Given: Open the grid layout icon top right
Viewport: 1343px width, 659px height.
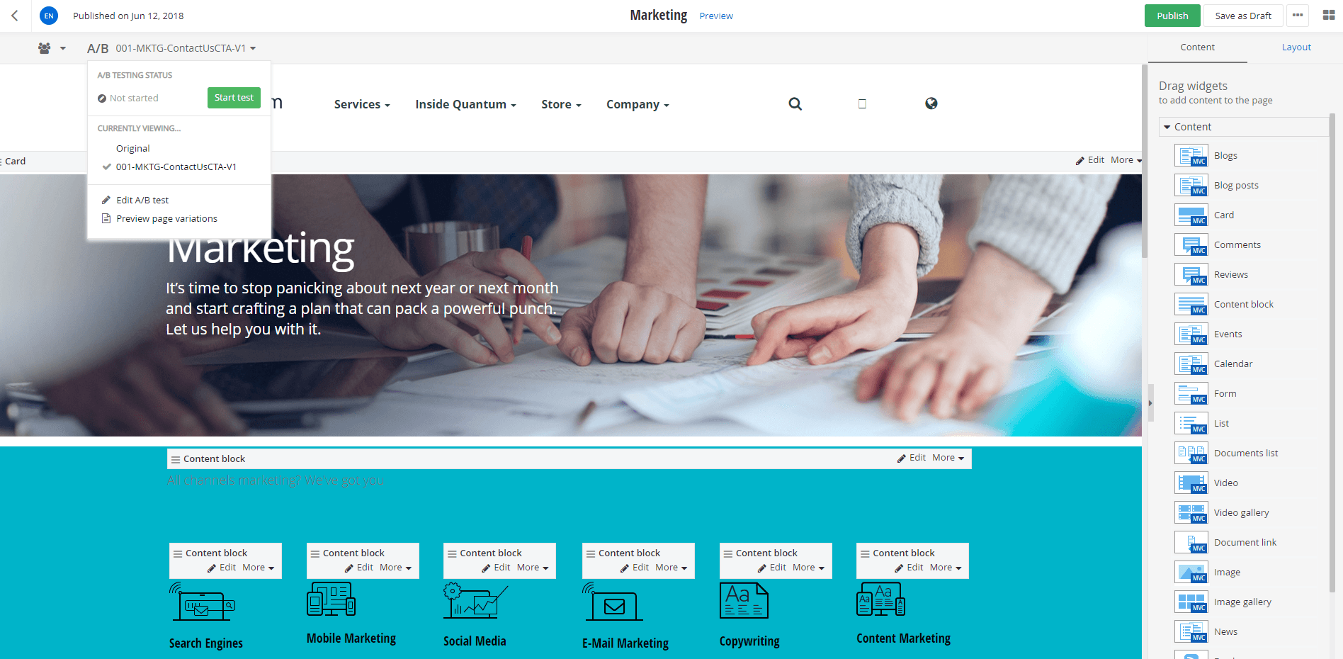Looking at the screenshot, I should pos(1328,16).
